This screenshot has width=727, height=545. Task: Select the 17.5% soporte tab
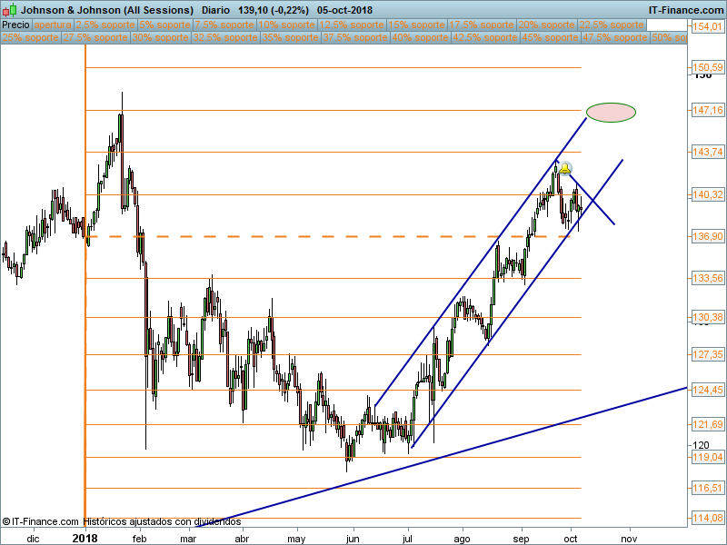click(x=481, y=25)
